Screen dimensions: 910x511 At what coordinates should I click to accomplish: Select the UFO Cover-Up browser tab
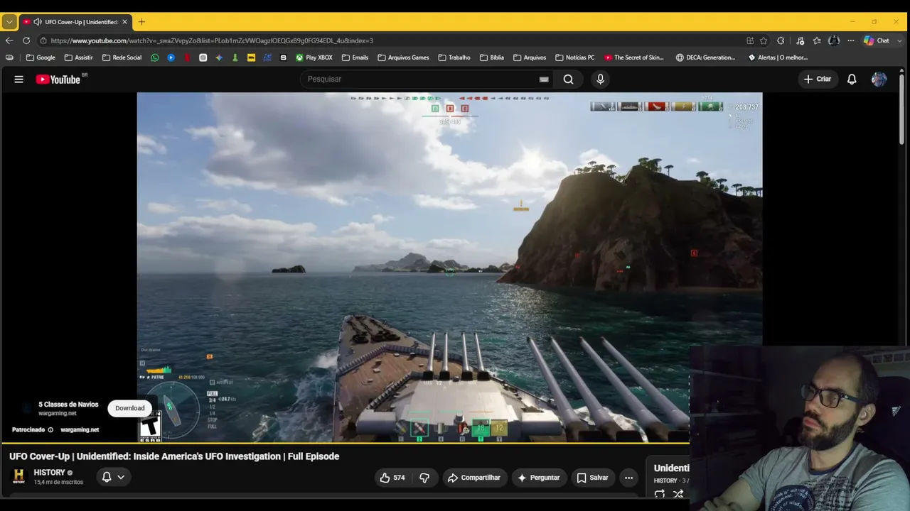(75, 22)
